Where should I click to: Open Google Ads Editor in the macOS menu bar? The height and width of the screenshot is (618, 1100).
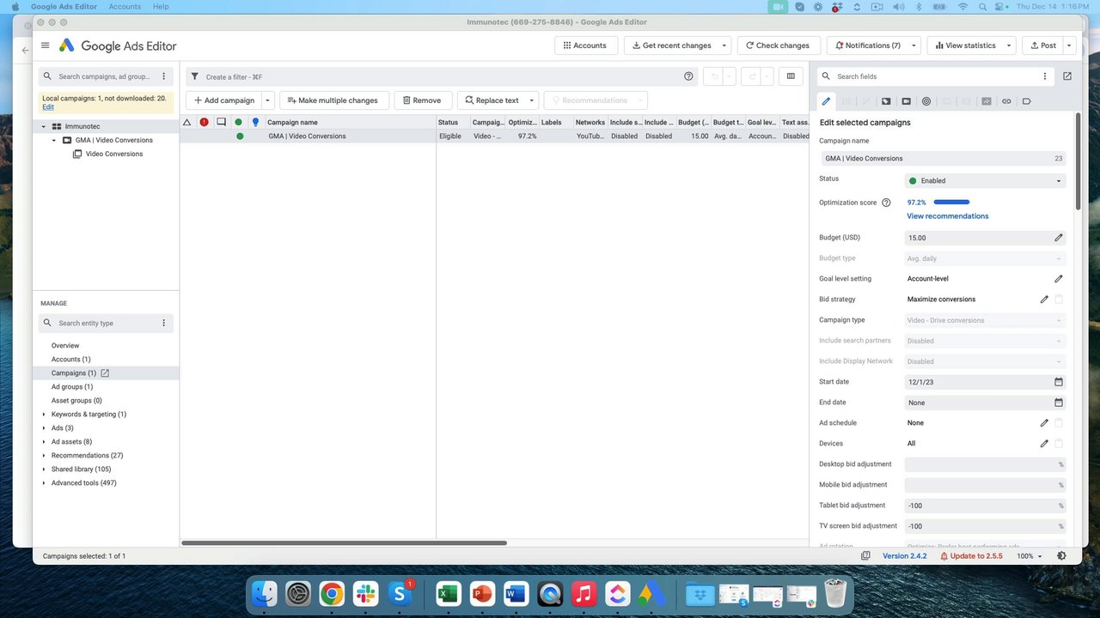click(x=64, y=6)
